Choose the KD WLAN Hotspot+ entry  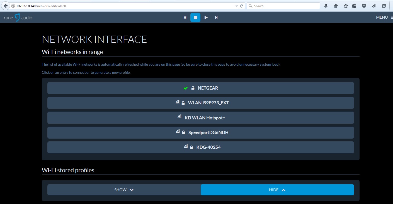[201, 118]
